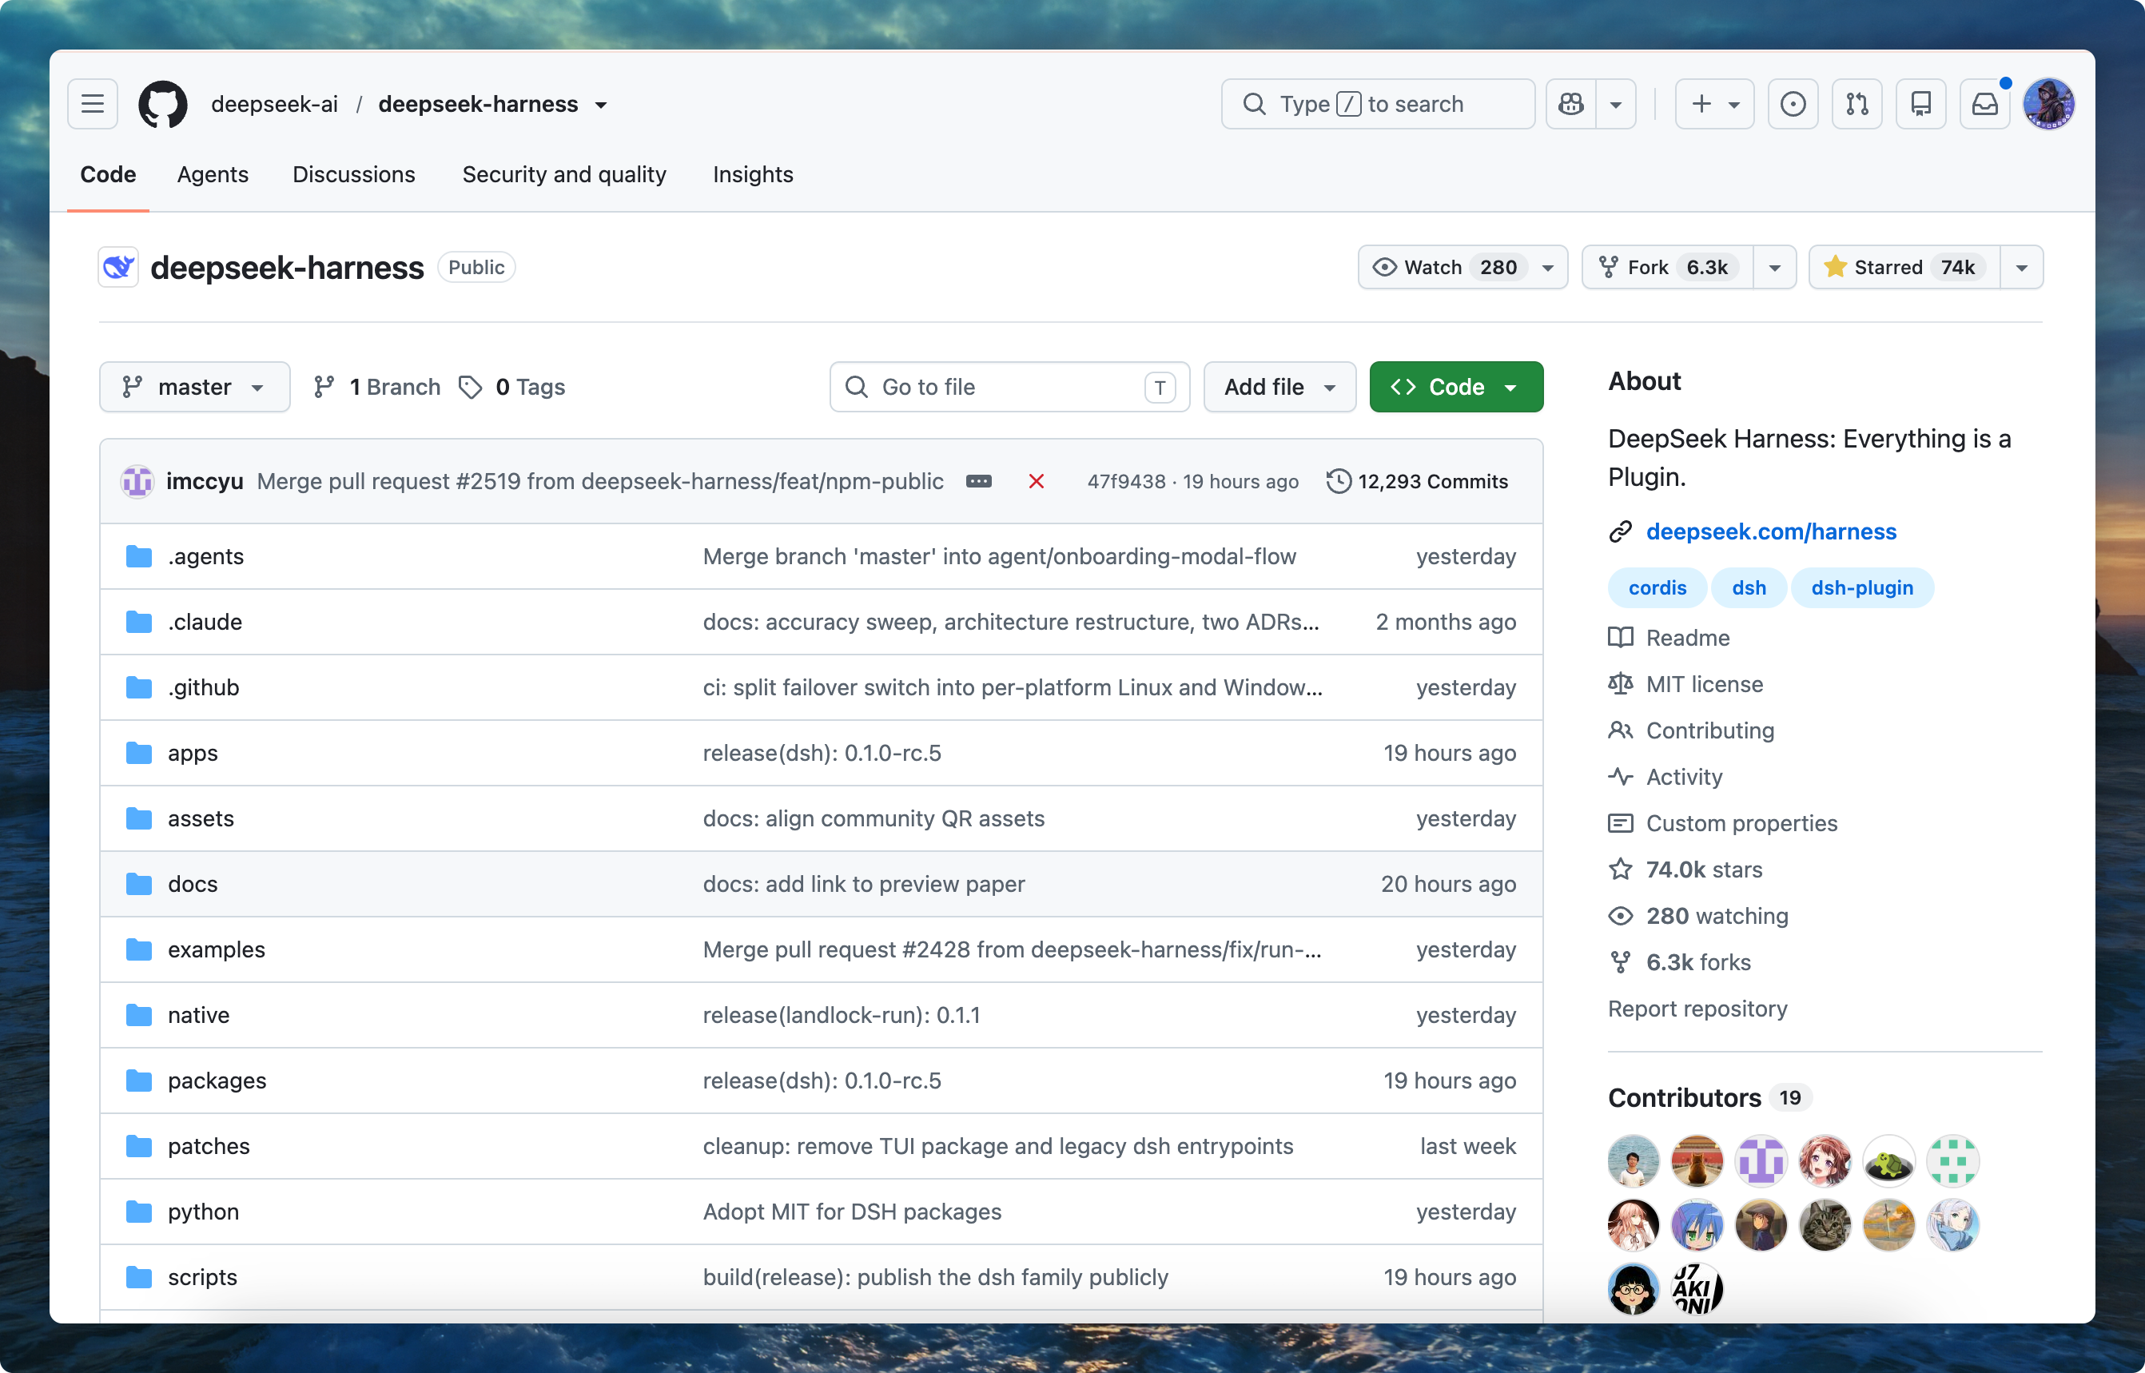
Task: View the 1 Branch link
Action: pyautogui.click(x=377, y=387)
